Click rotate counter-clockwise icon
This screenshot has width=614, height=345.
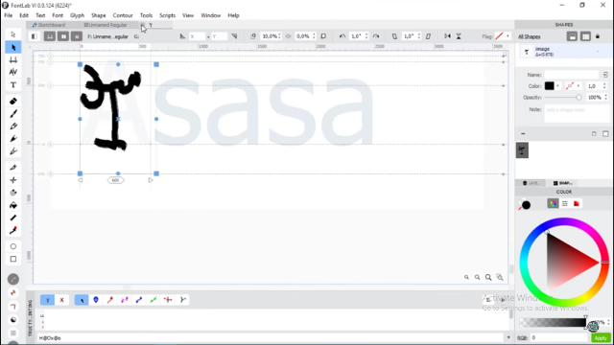click(x=342, y=36)
